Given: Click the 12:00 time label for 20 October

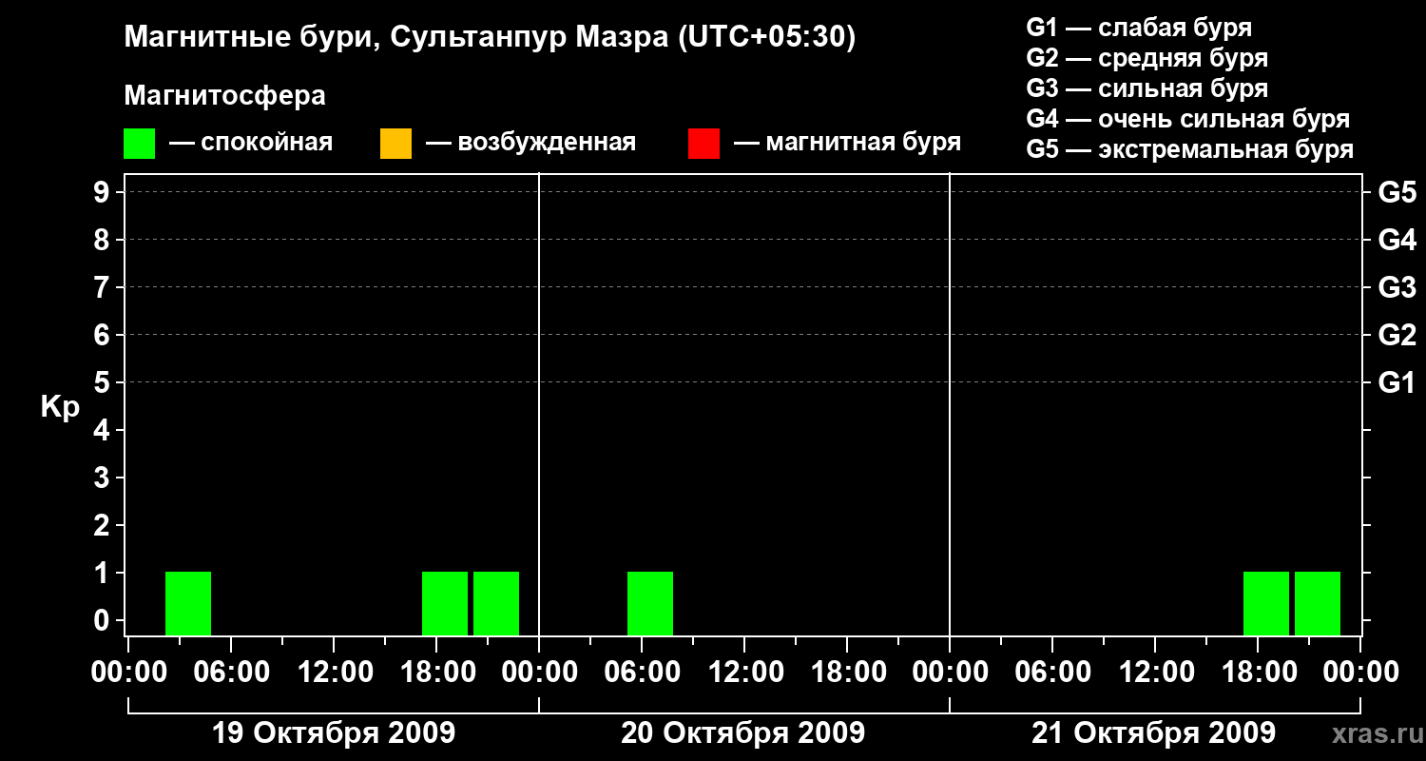Looking at the screenshot, I should [x=744, y=673].
